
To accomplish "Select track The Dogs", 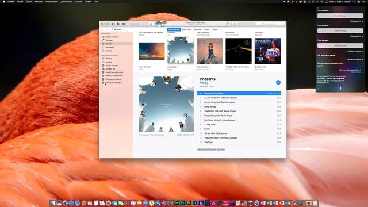I will [239, 142].
